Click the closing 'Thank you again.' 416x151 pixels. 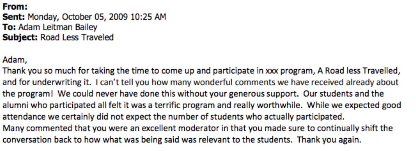pos(329,140)
